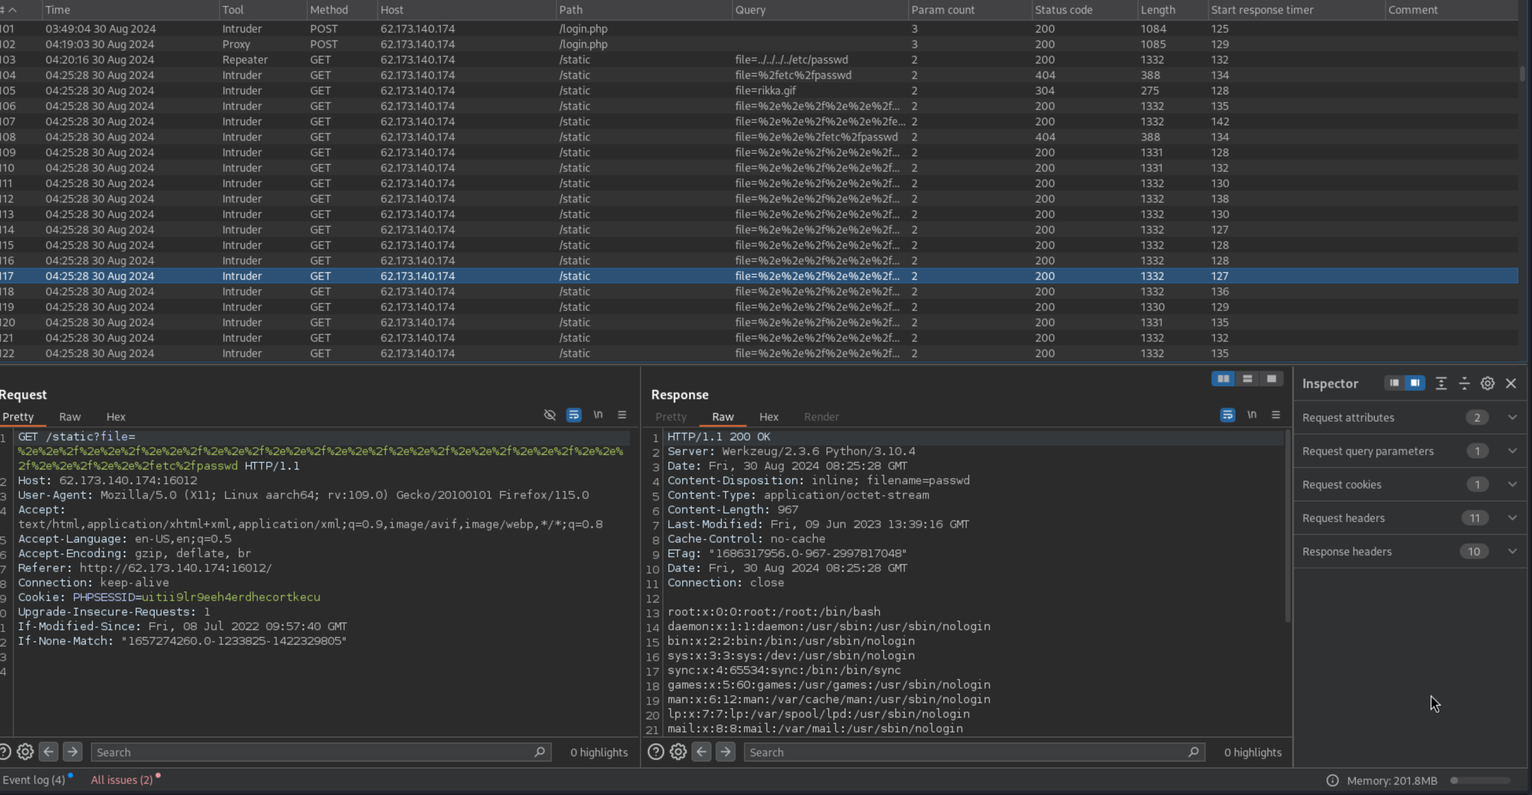Open Request editor hamburger menu
This screenshot has width=1532, height=795.
622,415
